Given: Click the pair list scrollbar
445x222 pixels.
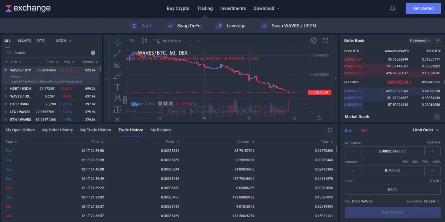Looking at the screenshot, I should [100, 69].
